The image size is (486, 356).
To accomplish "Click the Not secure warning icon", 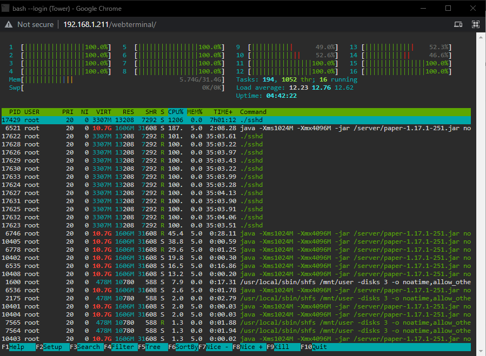I will pos(9,24).
